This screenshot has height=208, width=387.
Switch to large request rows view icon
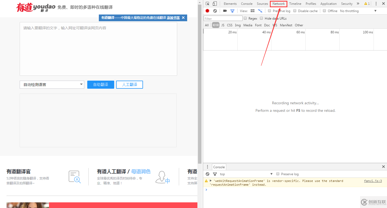[x=253, y=11]
